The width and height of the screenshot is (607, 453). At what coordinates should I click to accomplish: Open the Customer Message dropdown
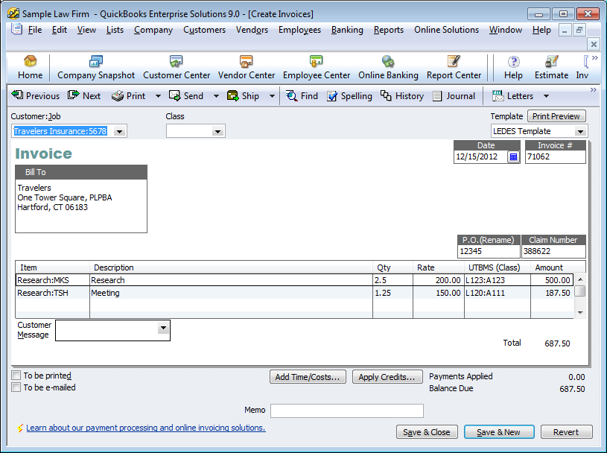pyautogui.click(x=163, y=328)
